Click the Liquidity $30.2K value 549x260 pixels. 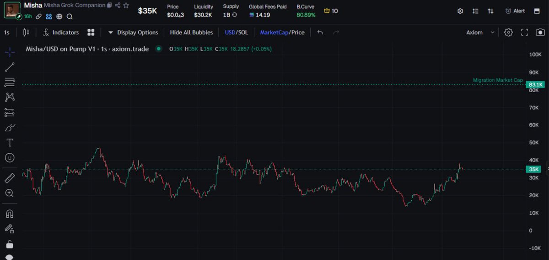pyautogui.click(x=203, y=15)
